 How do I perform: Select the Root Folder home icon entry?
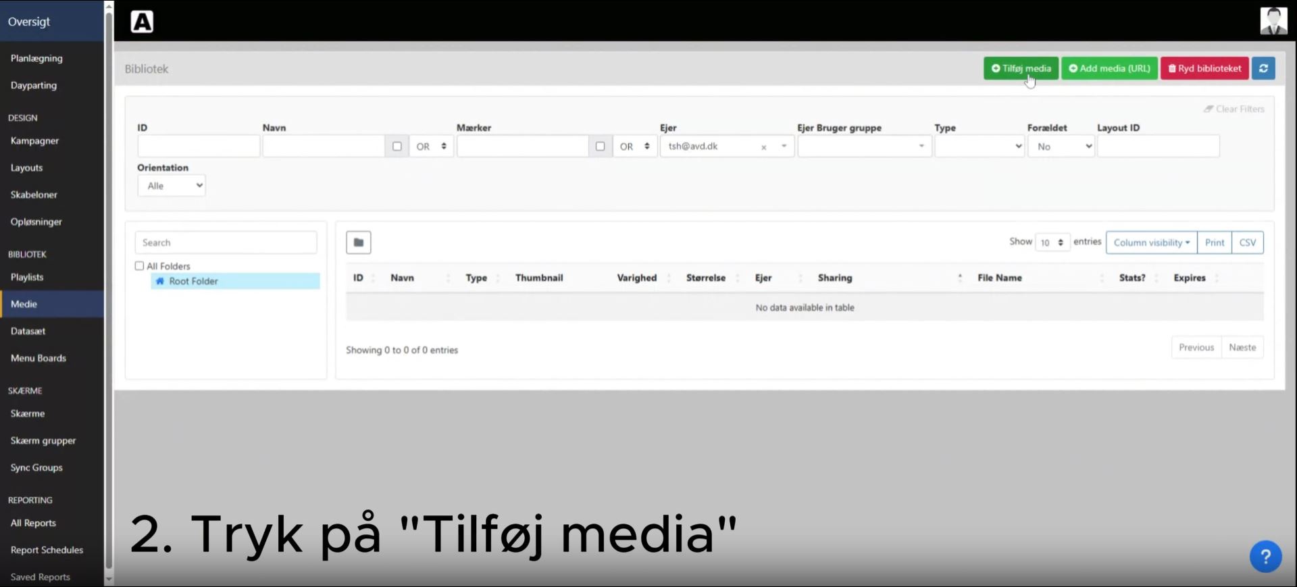coord(193,281)
